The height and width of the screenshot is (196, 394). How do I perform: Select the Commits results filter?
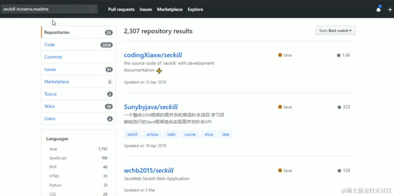pos(78,57)
